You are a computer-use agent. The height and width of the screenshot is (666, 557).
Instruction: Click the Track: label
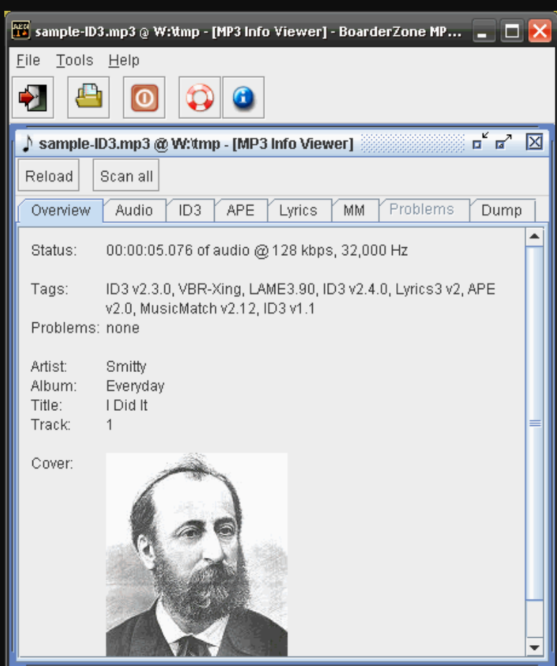[50, 425]
